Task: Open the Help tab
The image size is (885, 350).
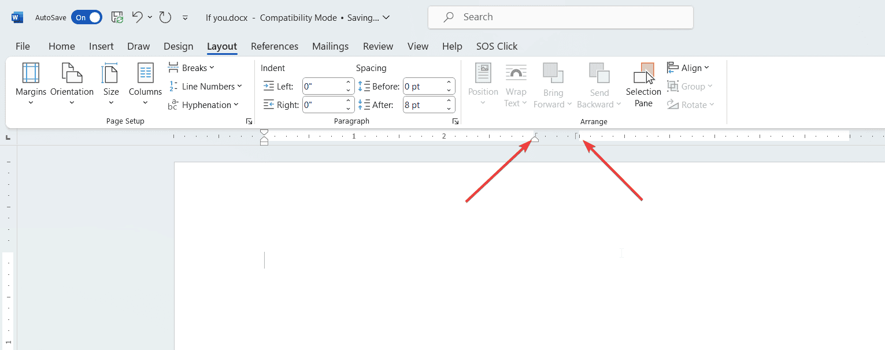Action: (452, 46)
